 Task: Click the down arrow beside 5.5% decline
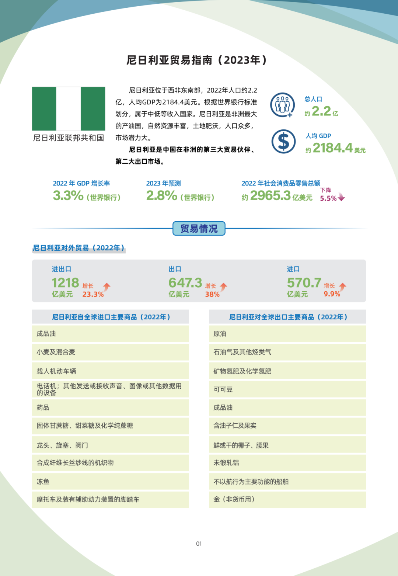pyautogui.click(x=341, y=197)
